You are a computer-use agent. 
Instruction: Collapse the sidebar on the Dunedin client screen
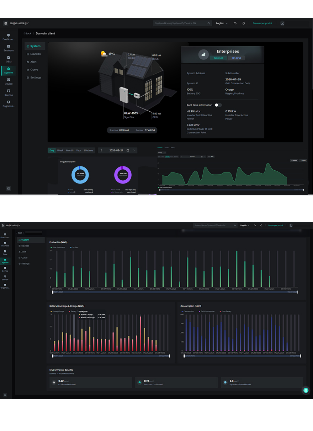point(9,188)
